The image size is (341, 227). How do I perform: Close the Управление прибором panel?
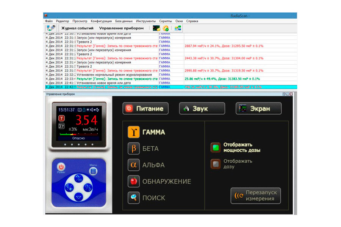point(291,94)
